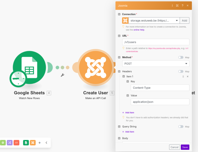Add a favorite with the plus icon
Image resolution: width=198 pixels, height=152 pixels.
40,142
